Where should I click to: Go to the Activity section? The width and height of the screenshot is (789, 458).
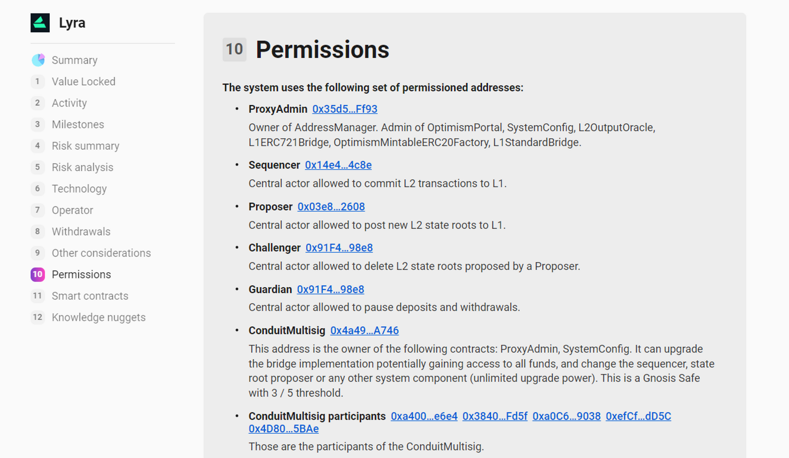(69, 103)
